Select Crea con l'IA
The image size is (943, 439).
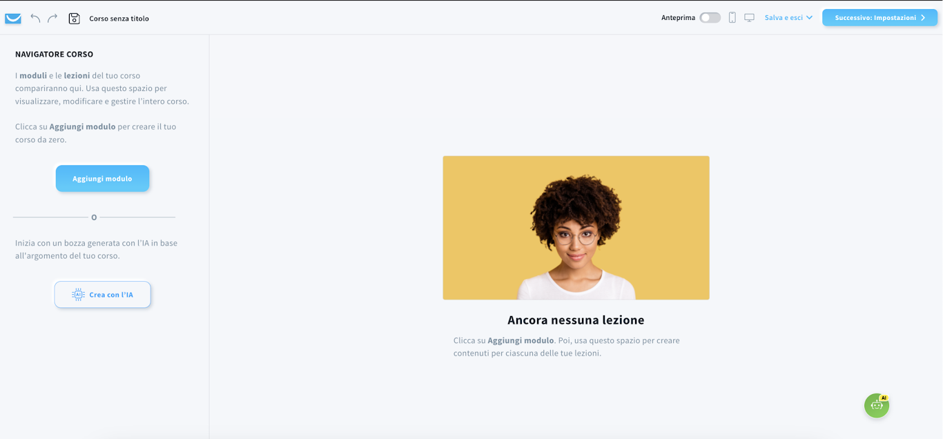coord(102,294)
